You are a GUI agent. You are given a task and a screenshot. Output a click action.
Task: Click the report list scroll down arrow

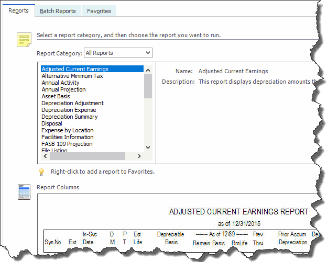[x=148, y=147]
